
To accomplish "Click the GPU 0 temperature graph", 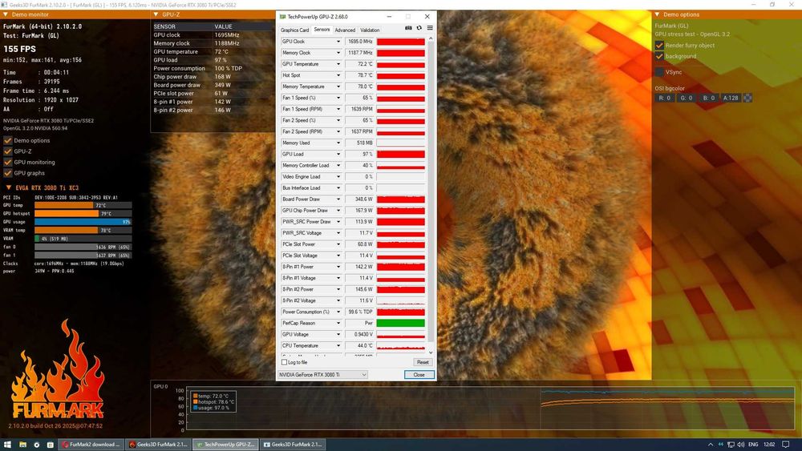I will (x=489, y=410).
